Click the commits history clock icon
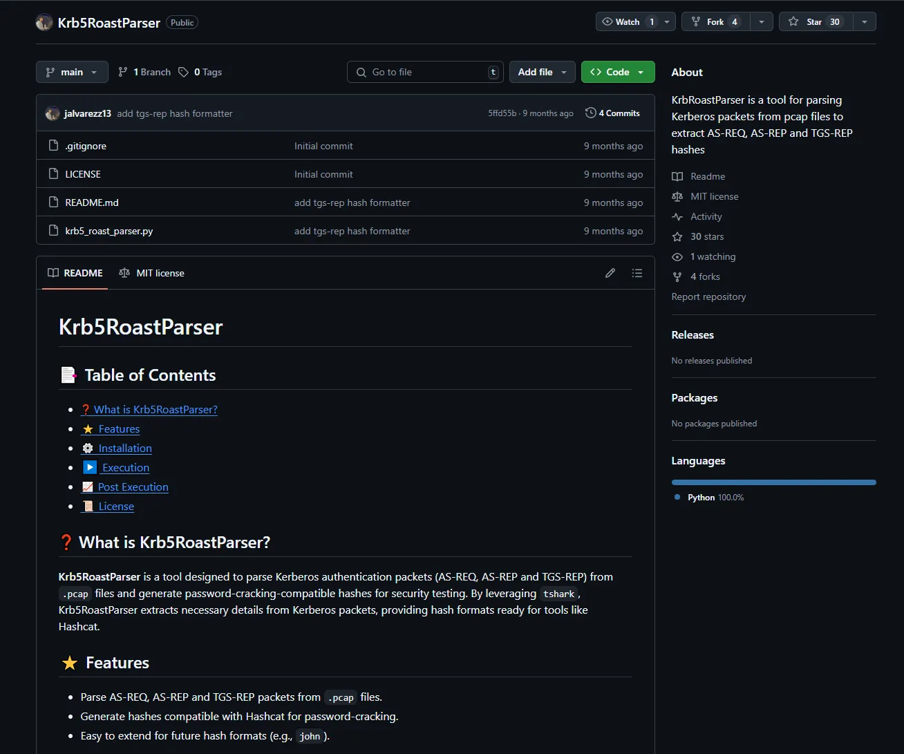This screenshot has height=754, width=904. coord(590,113)
